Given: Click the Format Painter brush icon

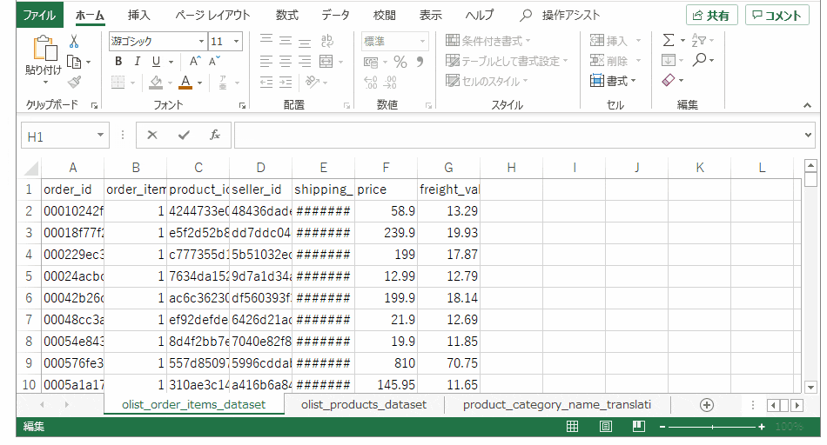Looking at the screenshot, I should [x=74, y=82].
